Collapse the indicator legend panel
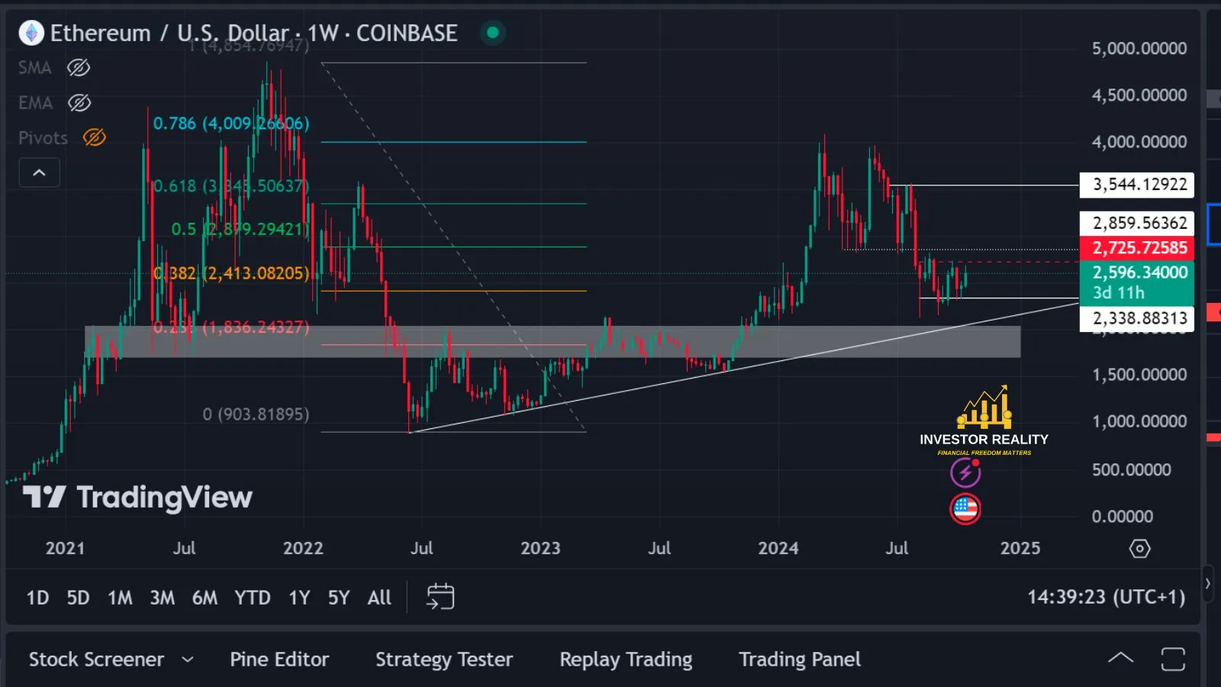1221x687 pixels. tap(39, 173)
